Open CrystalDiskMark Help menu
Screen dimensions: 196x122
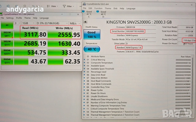click(x=35, y=18)
